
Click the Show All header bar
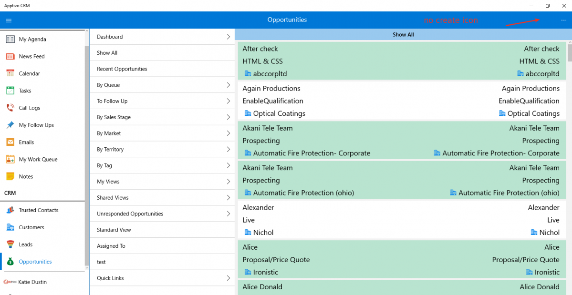point(403,35)
